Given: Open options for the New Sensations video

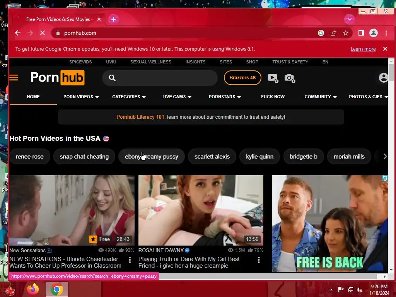Looking at the screenshot, I should [130, 260].
